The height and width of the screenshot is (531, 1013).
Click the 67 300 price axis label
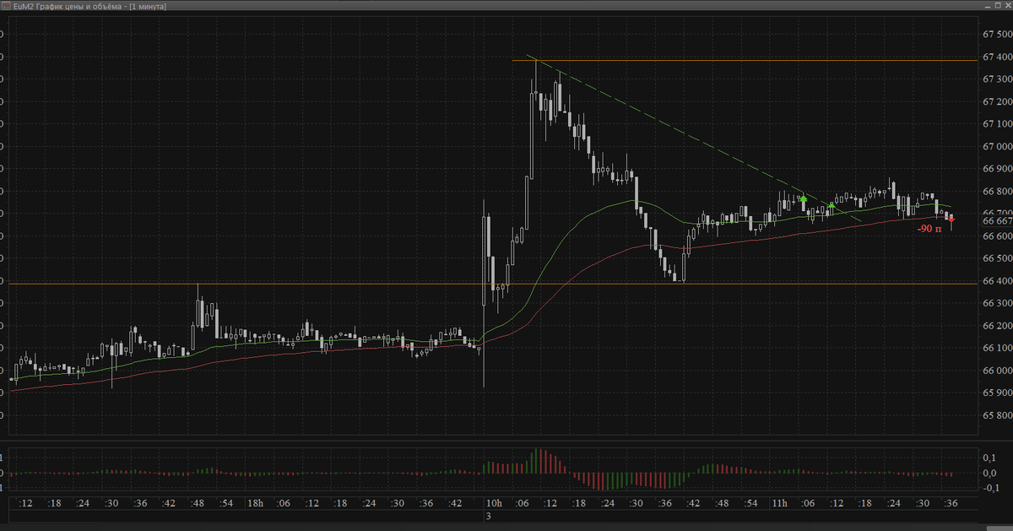(998, 79)
